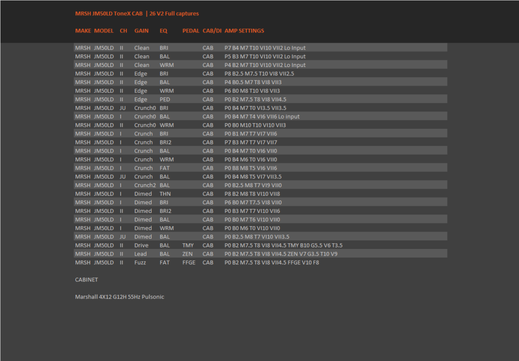
Task: Click the THN cell in Dimed row
Action: tap(165, 194)
